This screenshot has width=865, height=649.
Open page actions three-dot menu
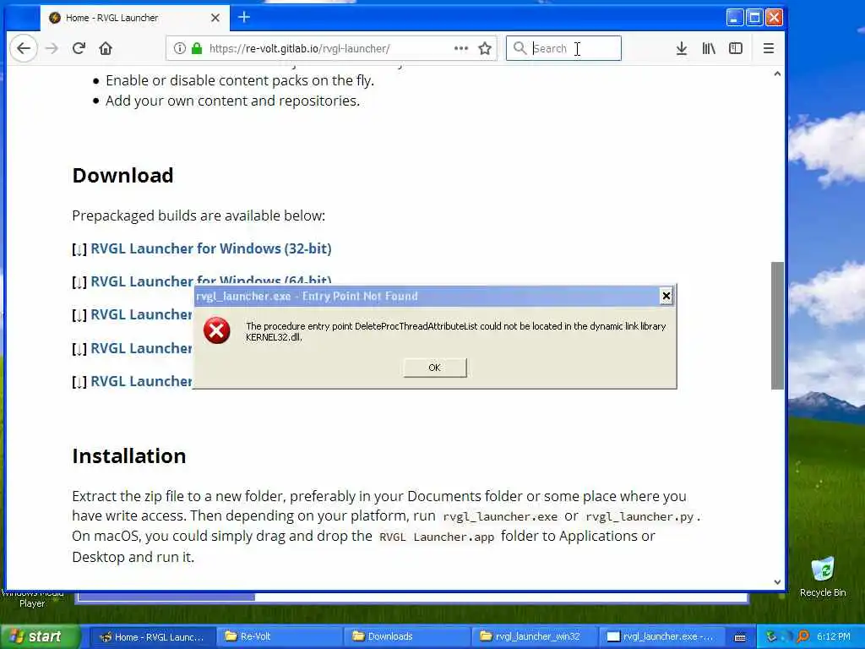tap(461, 48)
